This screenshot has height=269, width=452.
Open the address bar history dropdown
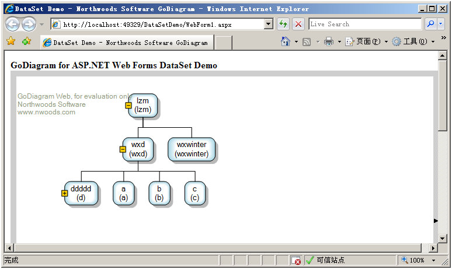click(x=269, y=24)
